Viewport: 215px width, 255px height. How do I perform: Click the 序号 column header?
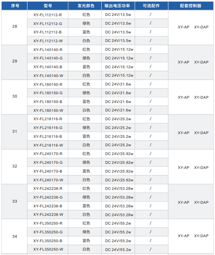14,6
